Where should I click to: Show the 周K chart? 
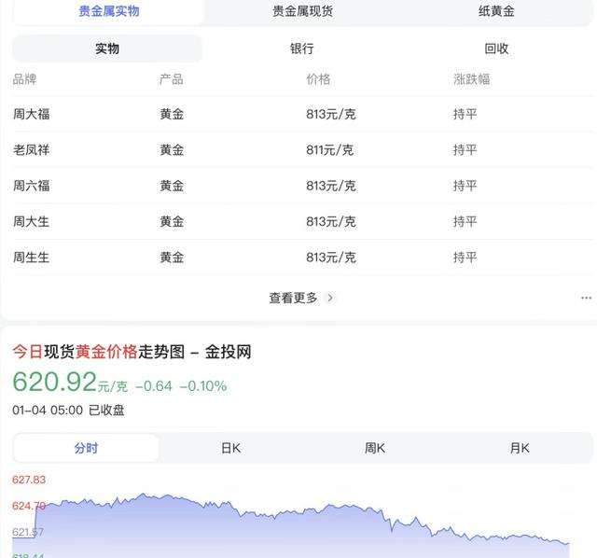click(x=375, y=448)
